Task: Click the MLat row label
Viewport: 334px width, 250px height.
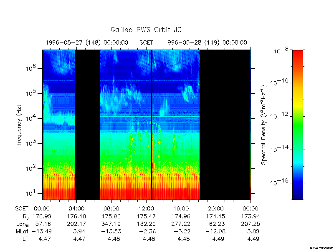Action: click(22, 231)
